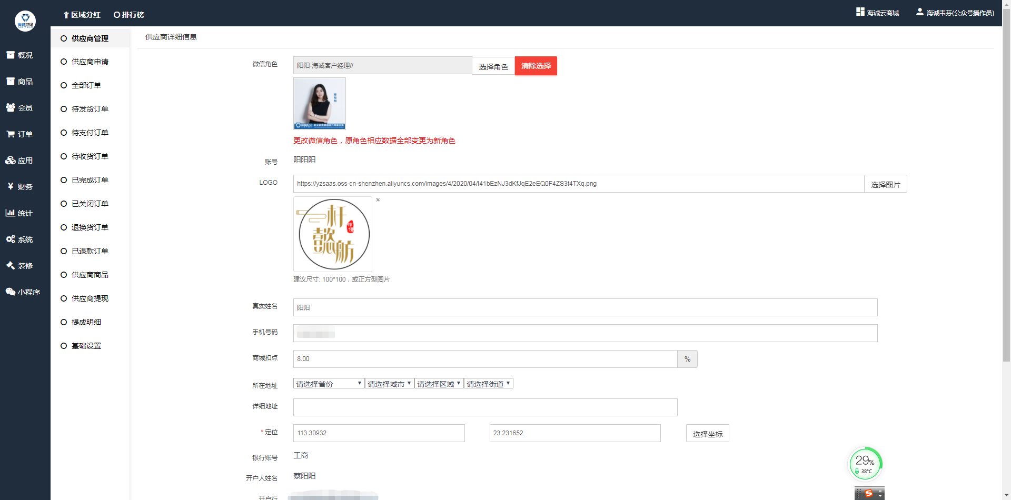Click the latitude field 23.231652
This screenshot has width=1011, height=500.
575,433
